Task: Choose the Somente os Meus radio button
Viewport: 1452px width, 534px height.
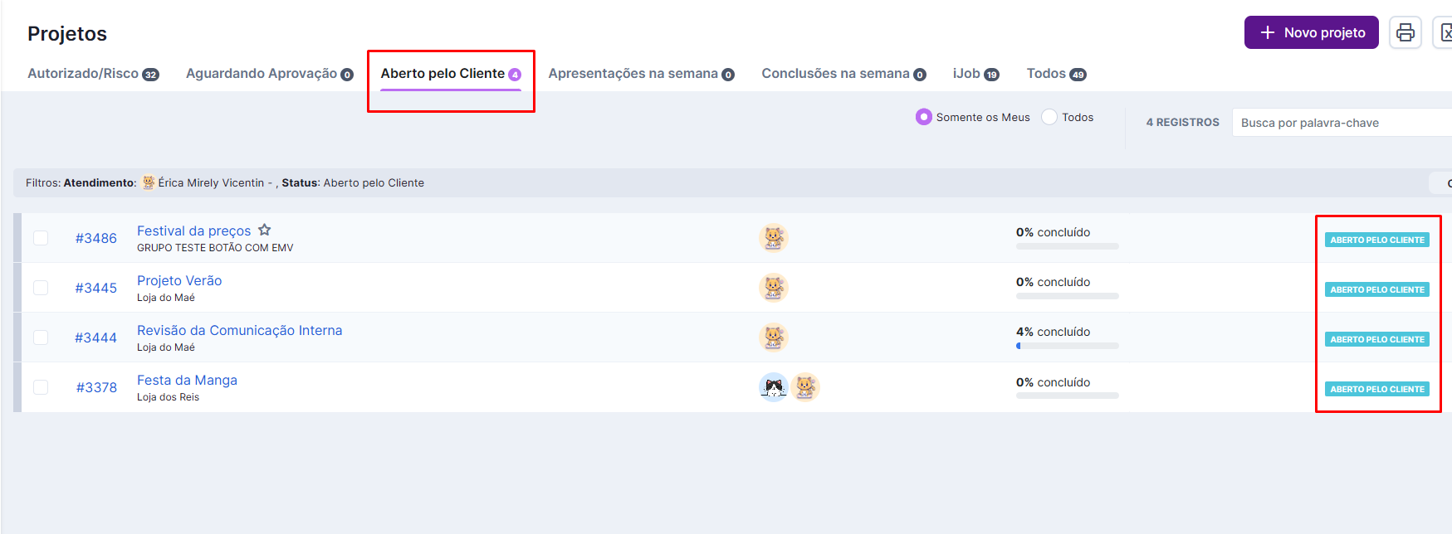Action: pyautogui.click(x=923, y=117)
